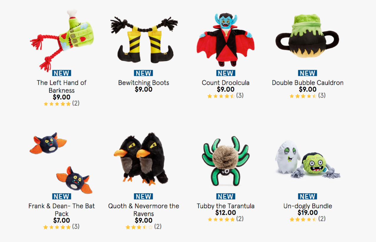Click the NEW badge above Tubby the Tarantula

click(226, 197)
